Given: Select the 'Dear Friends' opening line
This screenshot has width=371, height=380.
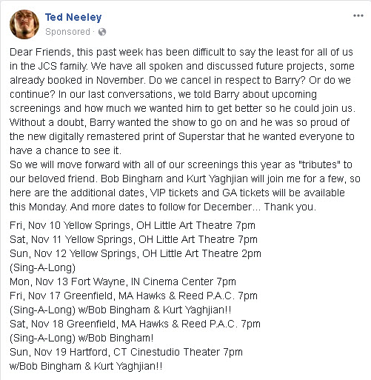Looking at the screenshot, I should [181, 52].
